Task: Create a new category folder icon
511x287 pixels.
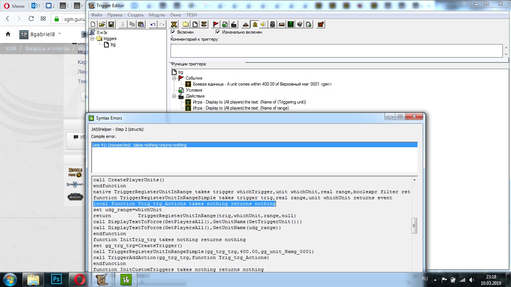Action: pyautogui.click(x=186, y=24)
